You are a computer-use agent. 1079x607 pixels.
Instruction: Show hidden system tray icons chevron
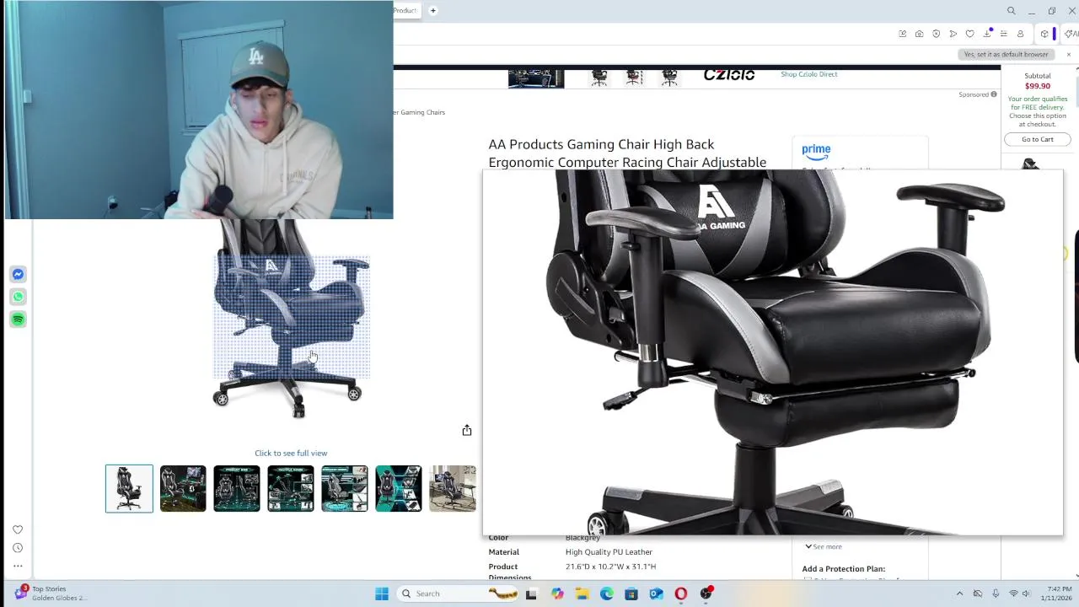[959, 594]
